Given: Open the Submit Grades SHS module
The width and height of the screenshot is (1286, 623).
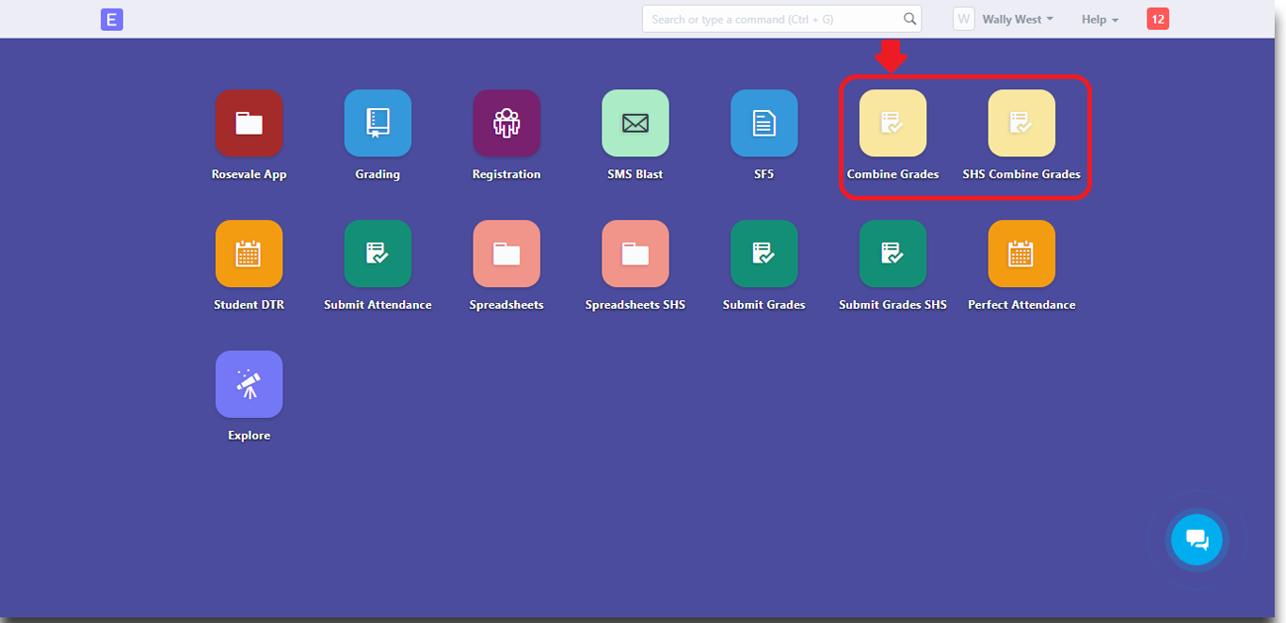Looking at the screenshot, I should tap(893, 254).
